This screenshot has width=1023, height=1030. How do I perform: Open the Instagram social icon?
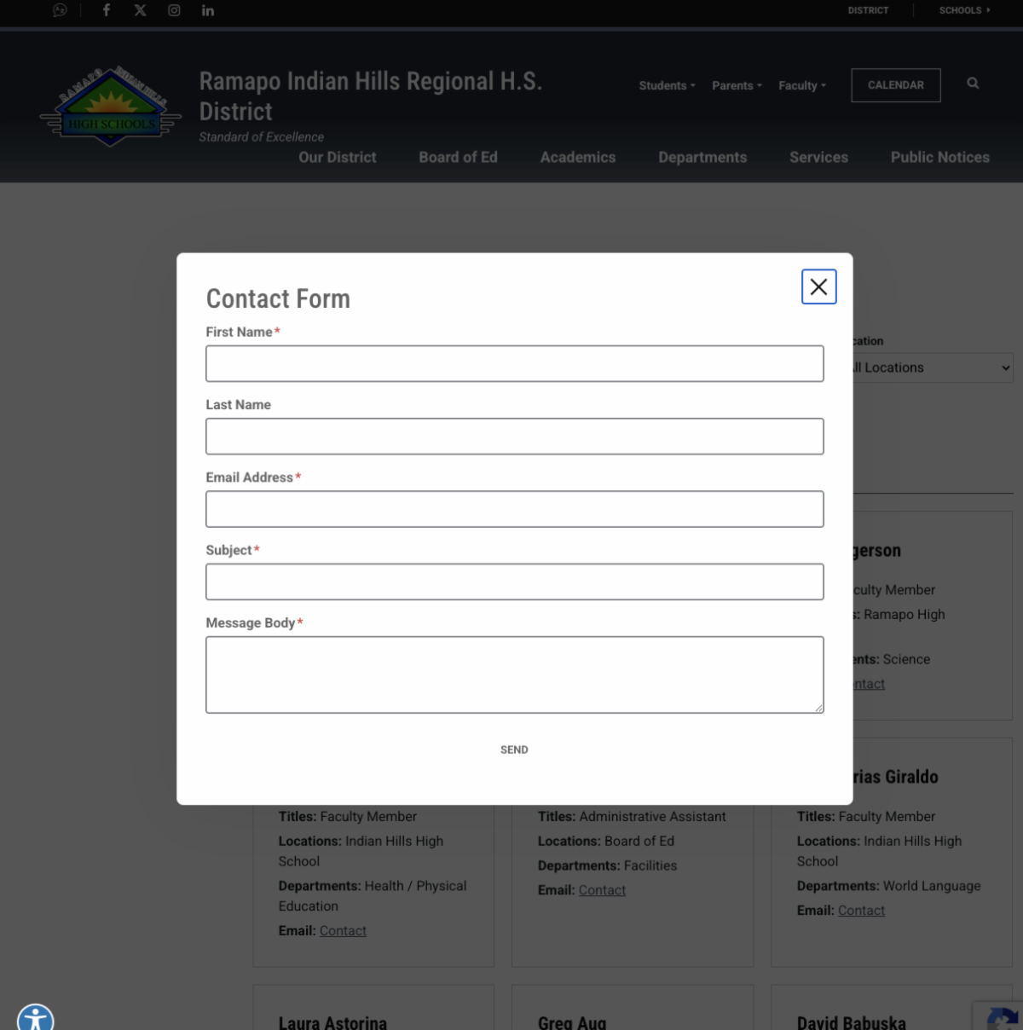coord(174,10)
